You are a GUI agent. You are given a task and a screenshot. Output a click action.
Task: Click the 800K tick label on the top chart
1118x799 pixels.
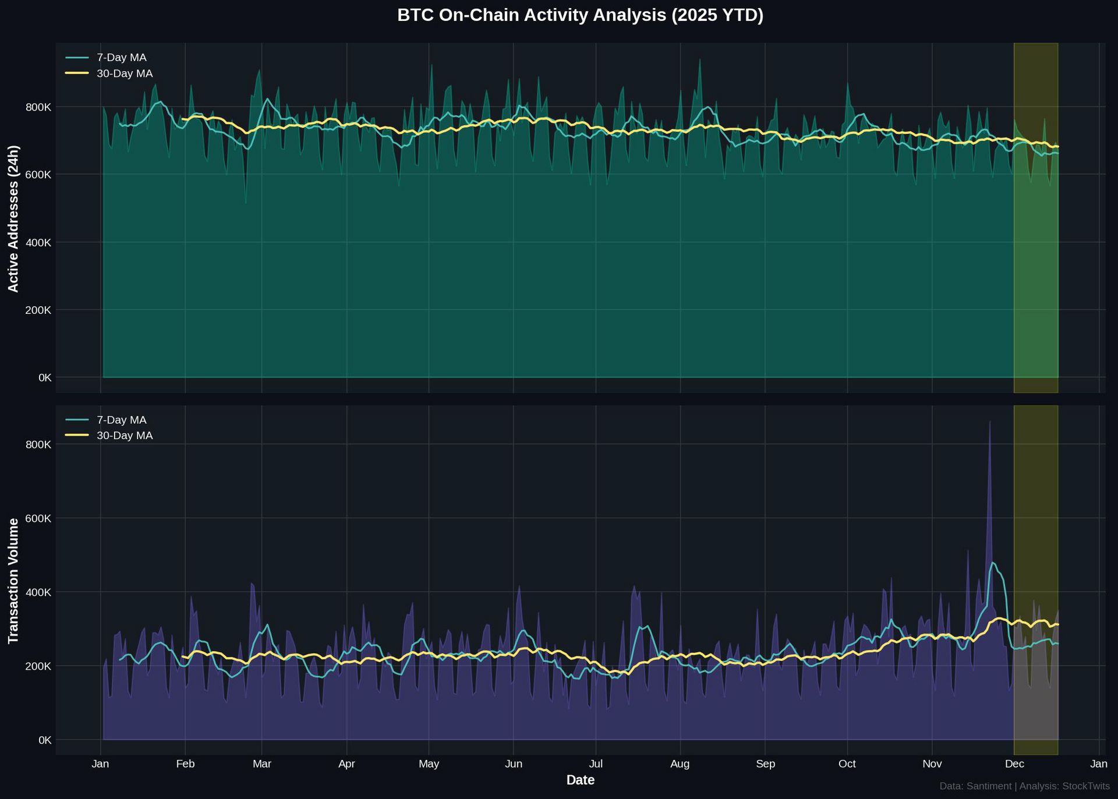38,107
